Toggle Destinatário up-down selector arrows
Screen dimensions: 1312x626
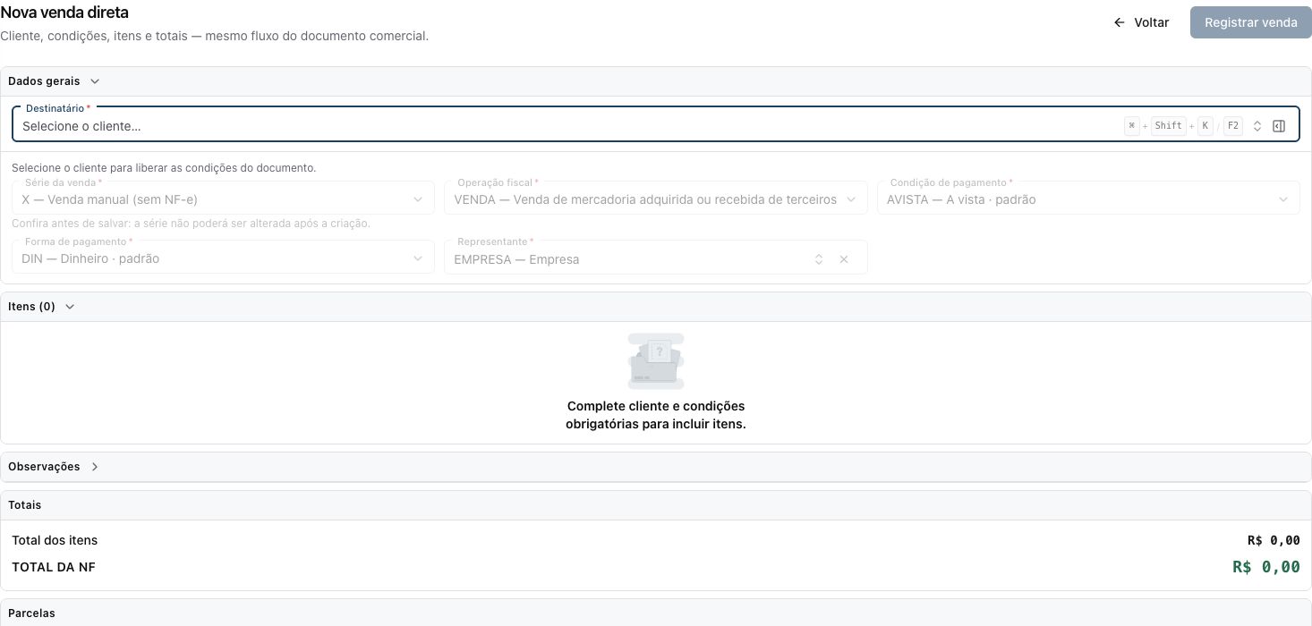(1257, 126)
